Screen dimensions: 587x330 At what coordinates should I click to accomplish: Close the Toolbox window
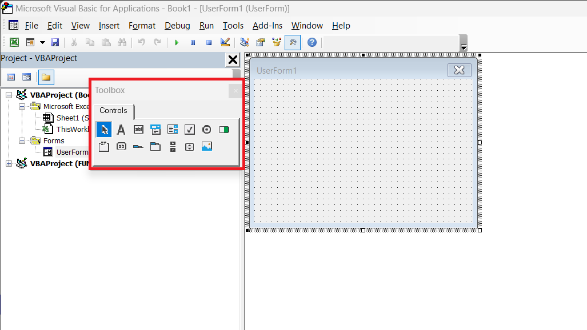tap(235, 91)
